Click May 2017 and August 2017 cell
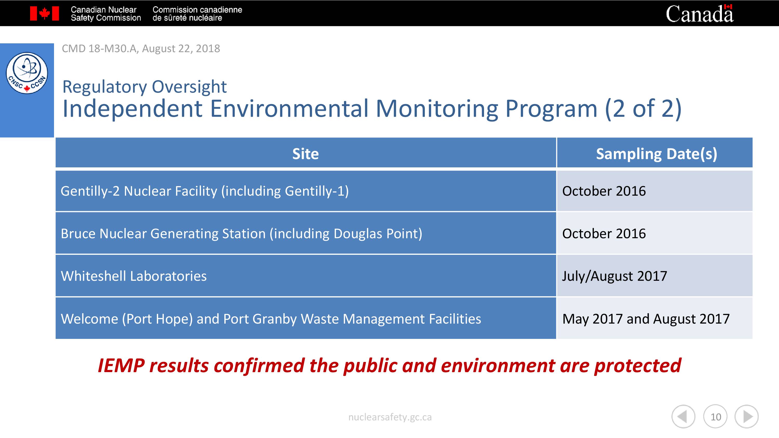The width and height of the screenshot is (779, 438). pyautogui.click(x=655, y=318)
